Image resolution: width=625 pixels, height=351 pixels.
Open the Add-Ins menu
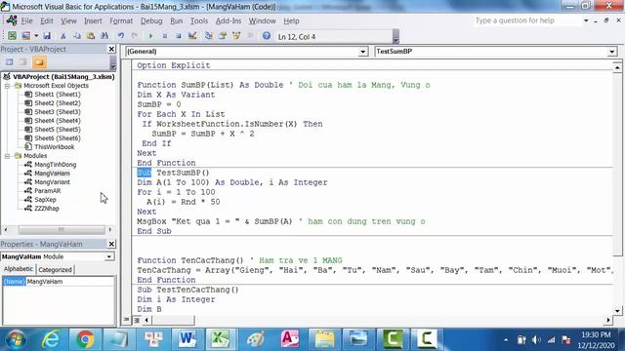click(229, 20)
